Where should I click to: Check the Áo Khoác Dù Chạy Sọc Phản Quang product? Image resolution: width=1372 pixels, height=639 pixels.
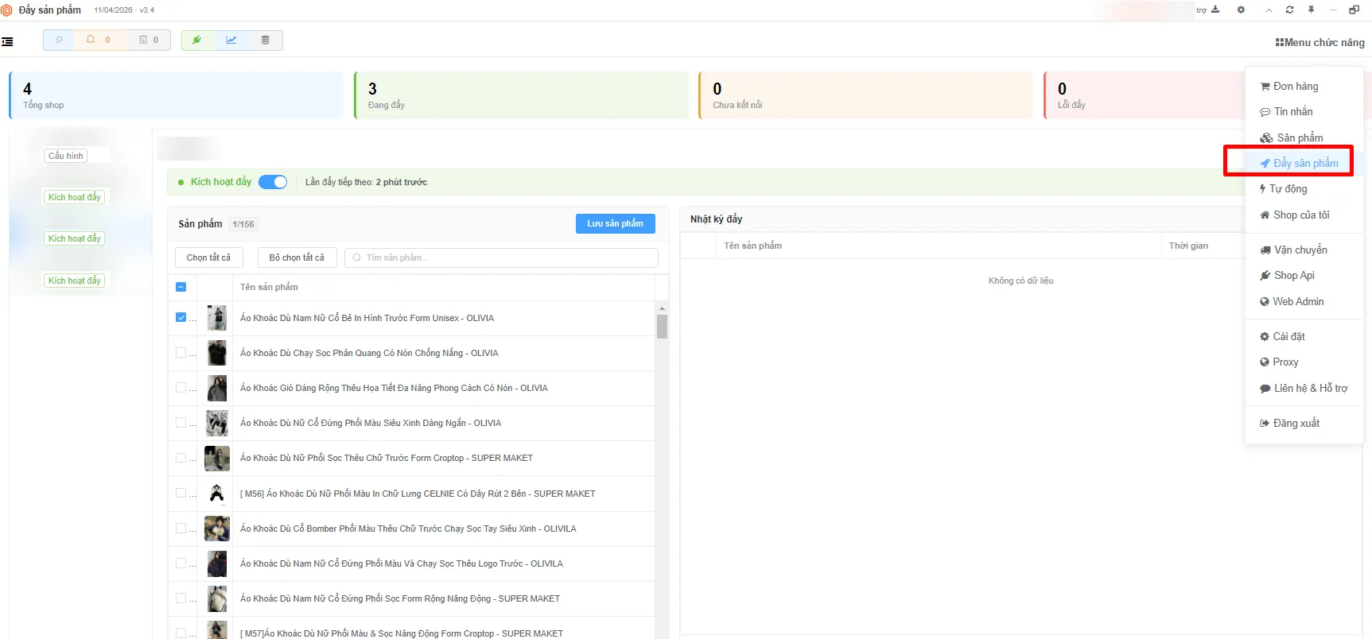(x=181, y=352)
